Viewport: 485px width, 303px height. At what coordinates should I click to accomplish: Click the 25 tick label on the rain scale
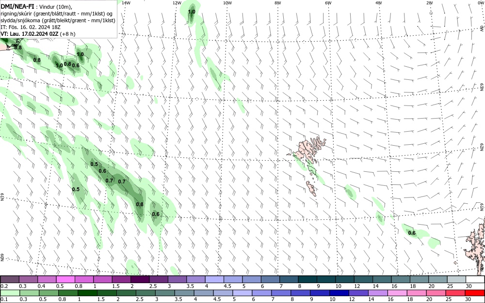click(x=449, y=299)
